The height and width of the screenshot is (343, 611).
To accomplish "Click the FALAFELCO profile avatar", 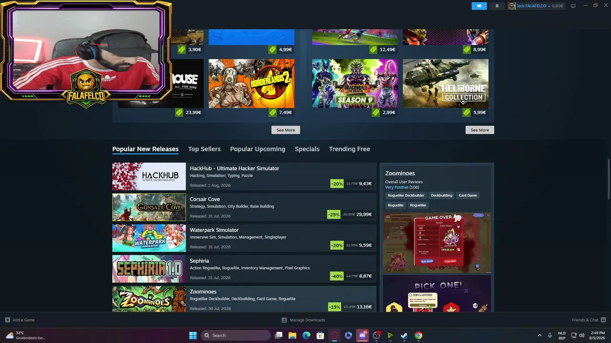I will (512, 6).
